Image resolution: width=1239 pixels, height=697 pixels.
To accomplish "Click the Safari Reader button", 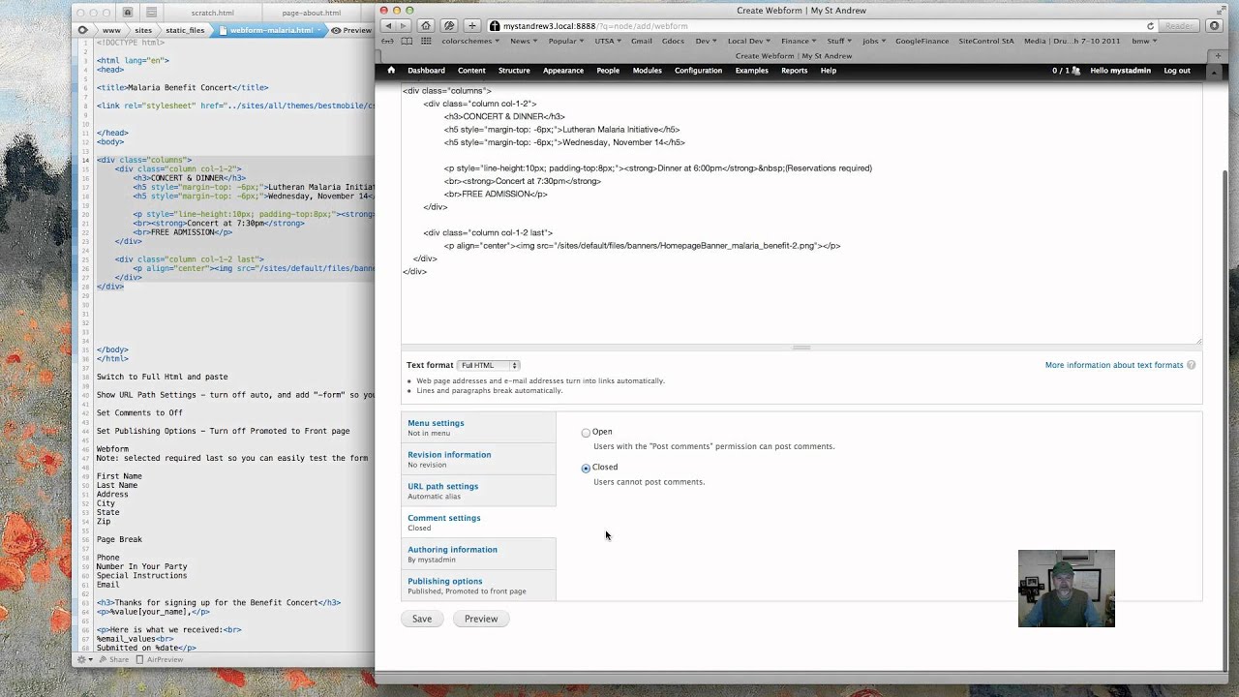I will click(x=1178, y=26).
